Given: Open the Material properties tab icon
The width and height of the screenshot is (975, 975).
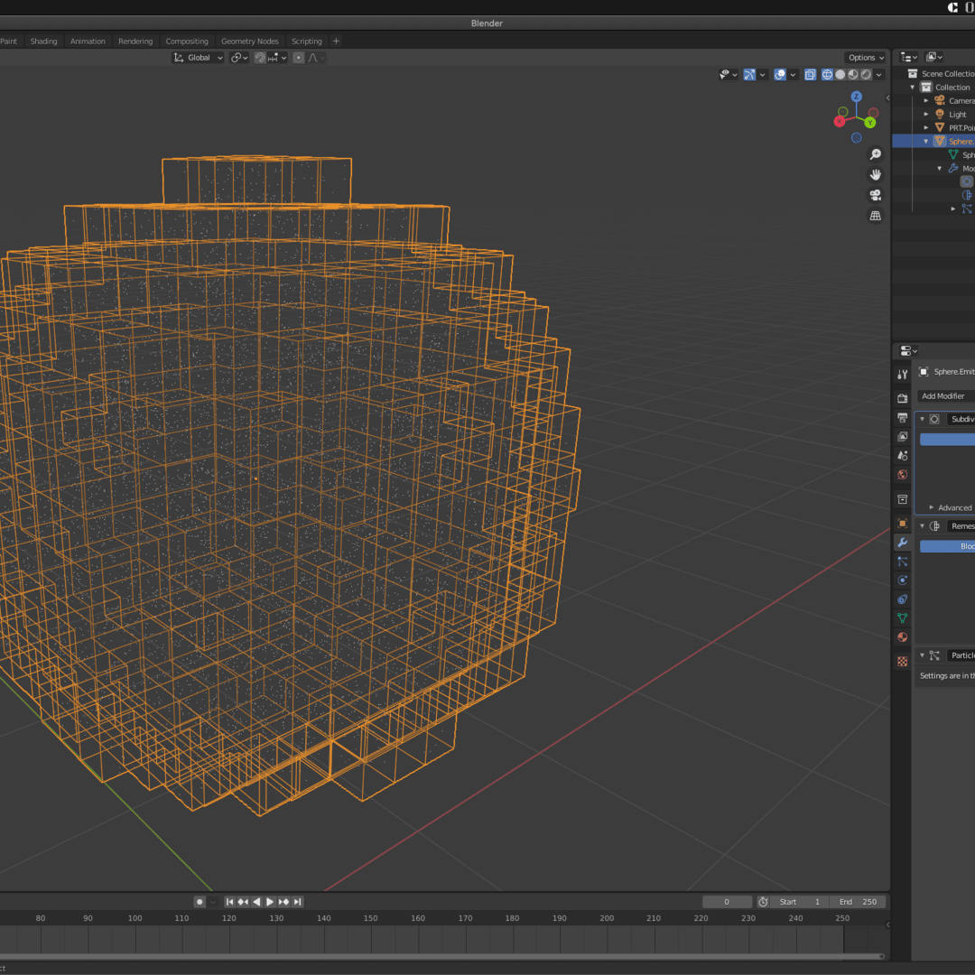Looking at the screenshot, I should pyautogui.click(x=902, y=637).
